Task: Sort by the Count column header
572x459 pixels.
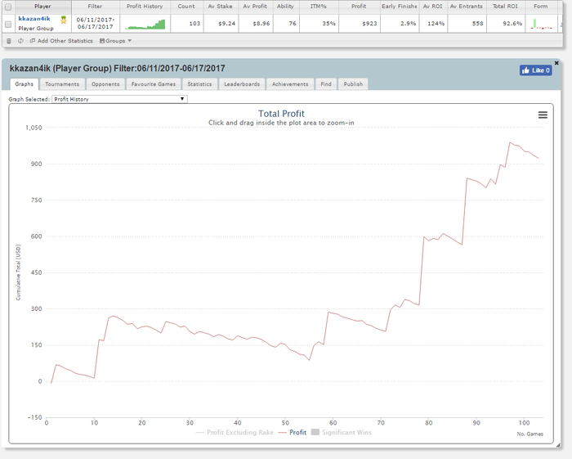Action: [x=186, y=7]
